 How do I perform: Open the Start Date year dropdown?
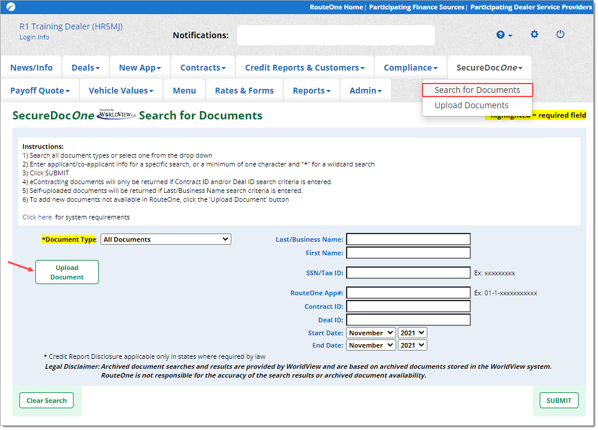(x=412, y=333)
